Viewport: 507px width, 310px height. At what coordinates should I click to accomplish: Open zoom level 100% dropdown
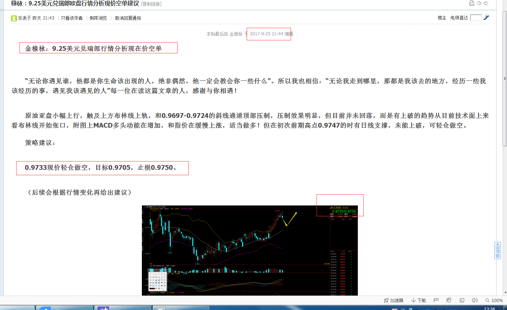coord(494,300)
